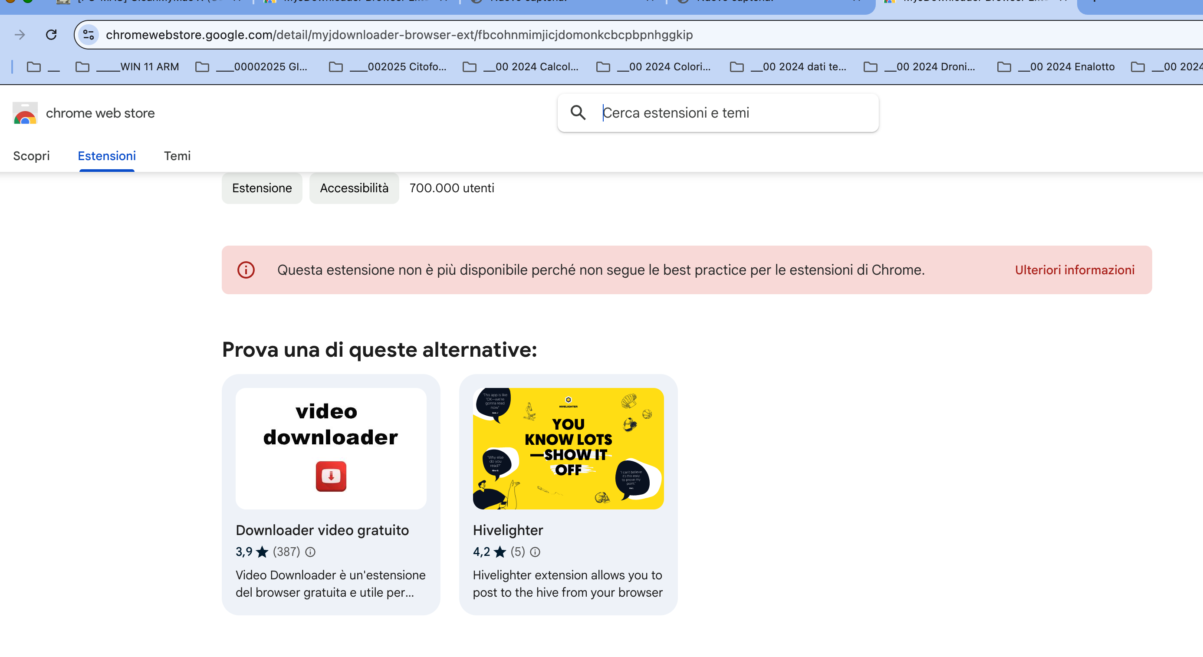The height and width of the screenshot is (657, 1203).
Task: Click the Video Downloader description text
Action: pos(330,584)
